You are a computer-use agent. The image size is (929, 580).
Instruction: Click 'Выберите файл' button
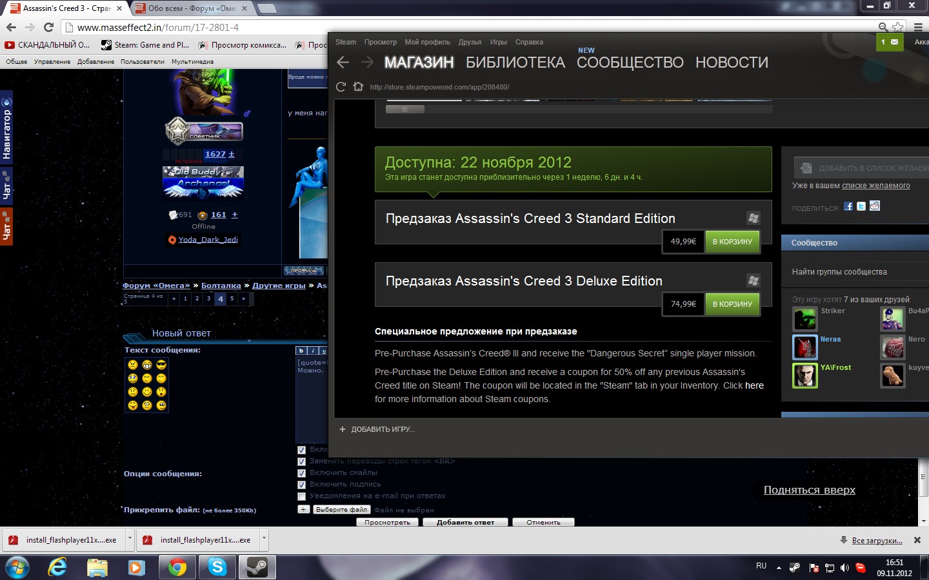[341, 509]
